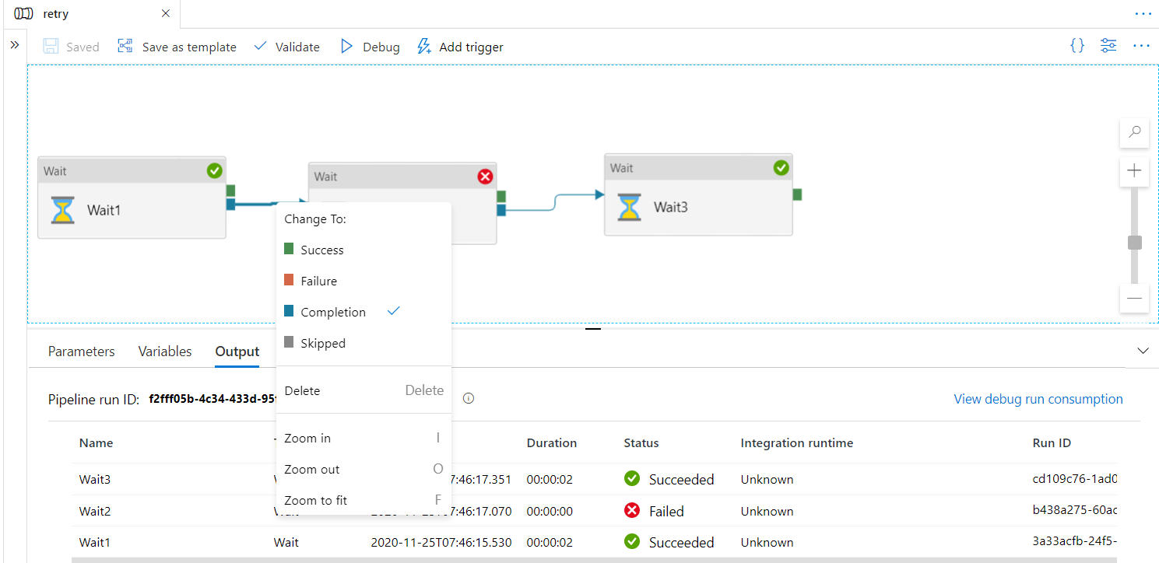The image size is (1159, 563).
Task: Collapse the bottom output panel chevron
Action: [1143, 351]
